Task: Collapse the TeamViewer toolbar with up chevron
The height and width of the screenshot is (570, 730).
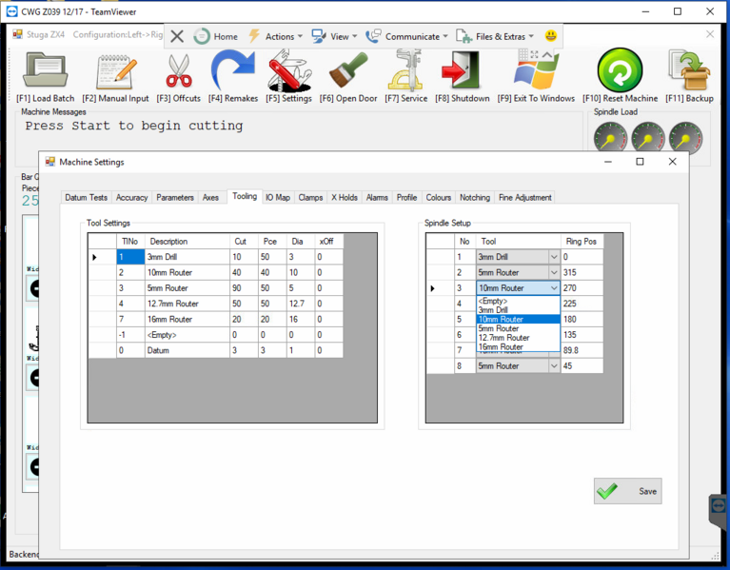Action: tap(547, 54)
